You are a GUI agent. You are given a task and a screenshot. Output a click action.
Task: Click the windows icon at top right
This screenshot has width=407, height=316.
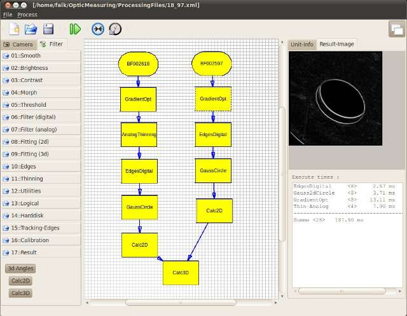(397, 29)
